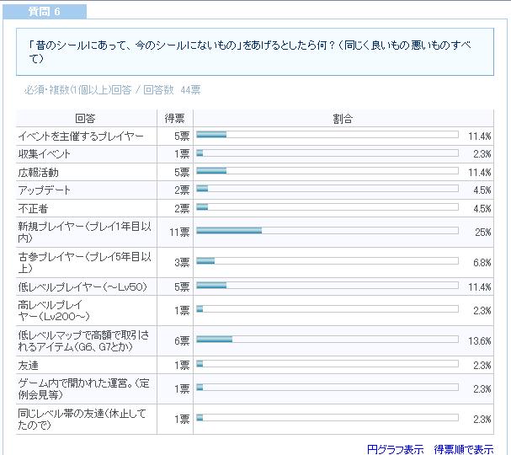Select the 低レベルプレイヤー(~Lv50) answer

(83, 286)
